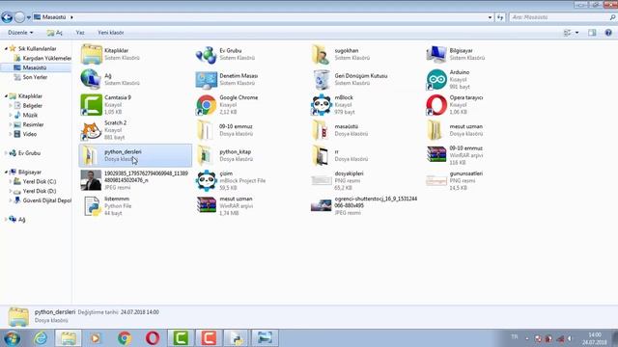Select the dosyakipleri PNG image thumbnail
618x347 pixels.
click(322, 180)
